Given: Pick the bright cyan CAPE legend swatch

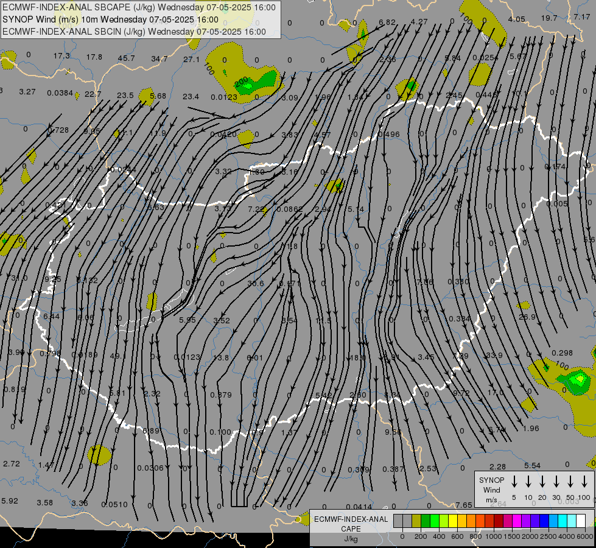Looking at the screenshot, I should (562, 521).
